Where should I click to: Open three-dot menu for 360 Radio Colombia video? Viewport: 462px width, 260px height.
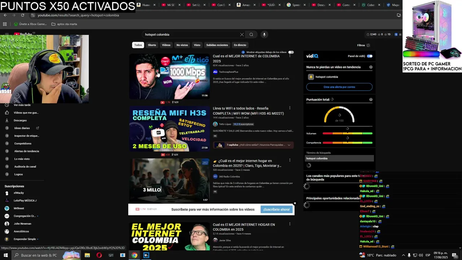289,160
